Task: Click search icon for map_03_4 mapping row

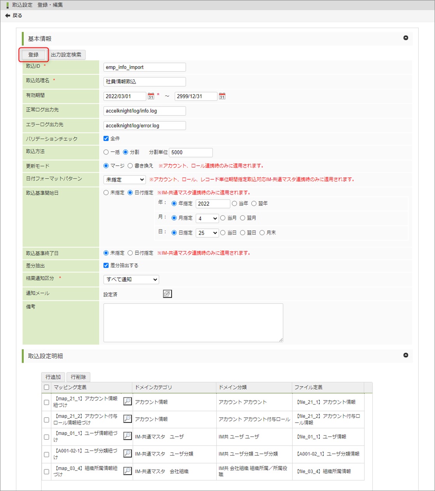Action: point(127,471)
